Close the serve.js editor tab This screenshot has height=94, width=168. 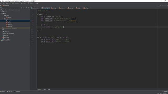[57, 8]
